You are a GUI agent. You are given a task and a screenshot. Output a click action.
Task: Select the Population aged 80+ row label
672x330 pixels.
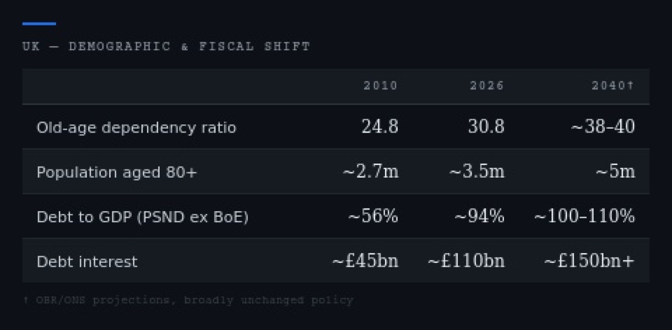tap(117, 172)
